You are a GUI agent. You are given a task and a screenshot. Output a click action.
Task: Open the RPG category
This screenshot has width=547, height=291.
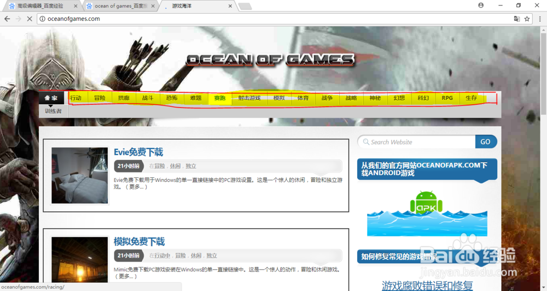click(x=447, y=98)
